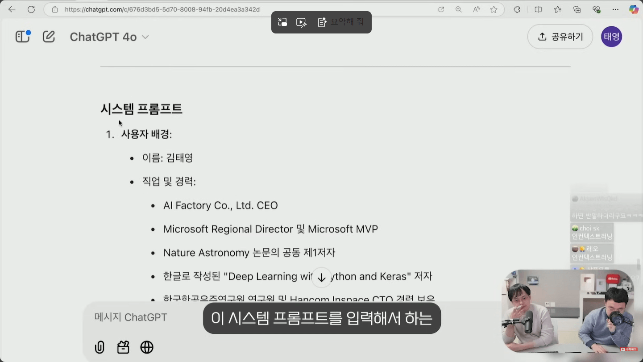The height and width of the screenshot is (362, 643).
Task: Toggle the Split screen icon
Action: [x=538, y=9]
